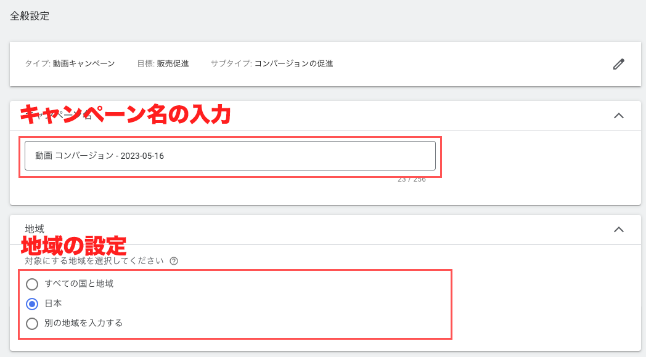Click the red キャンペーン名の入力 annotation text
This screenshot has height=357, width=646.
click(x=126, y=115)
